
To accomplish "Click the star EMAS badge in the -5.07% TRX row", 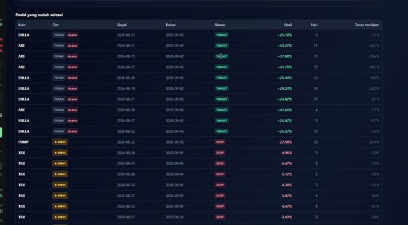I will click(60, 196).
